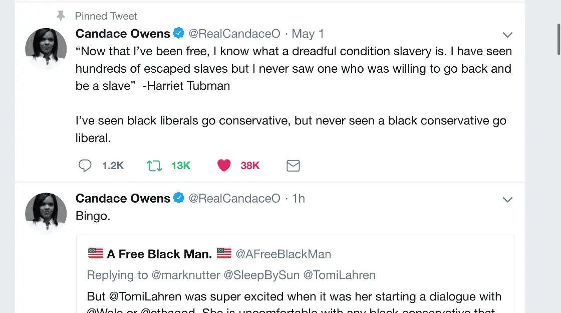Retweet the pinned Candace Owens tweet

click(x=154, y=166)
